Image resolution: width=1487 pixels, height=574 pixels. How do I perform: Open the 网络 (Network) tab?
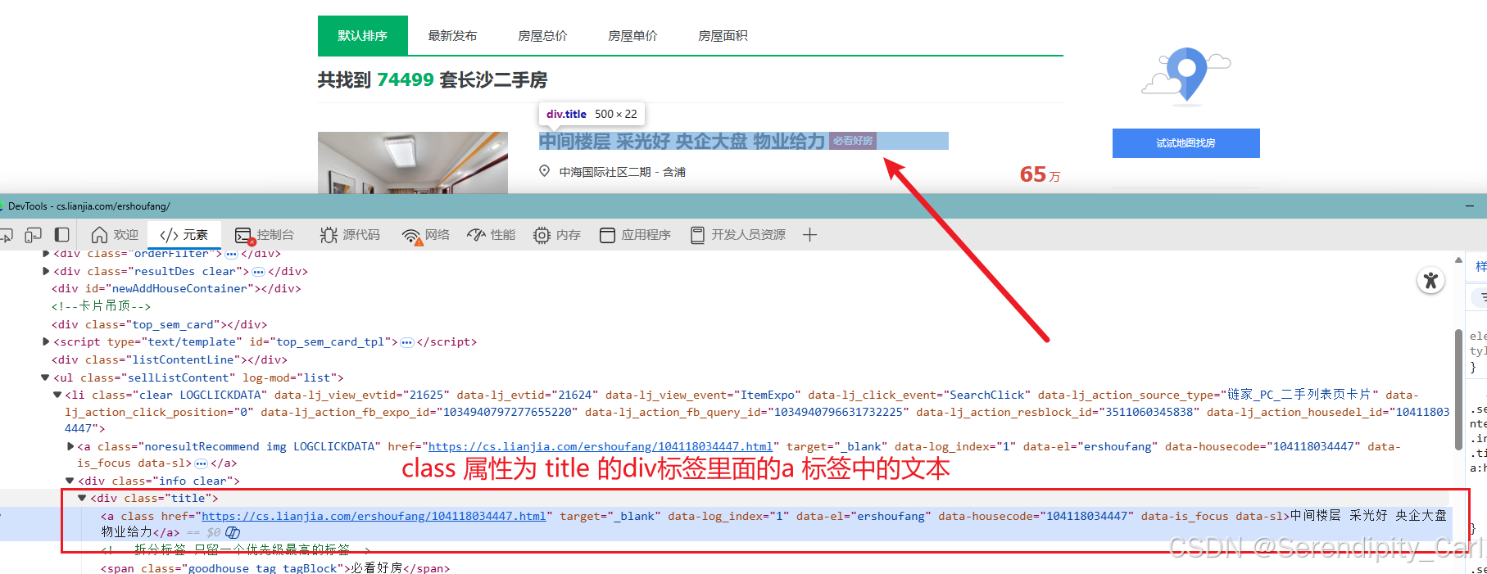pos(425,235)
